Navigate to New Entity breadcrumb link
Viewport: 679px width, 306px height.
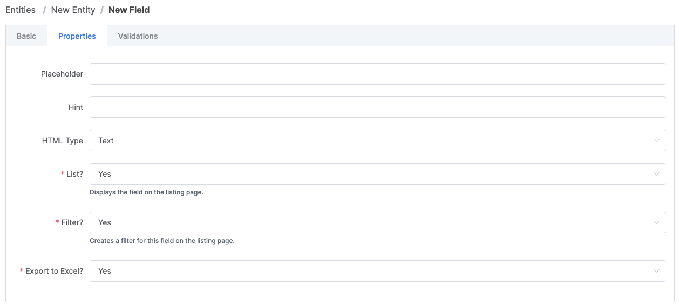coord(73,10)
